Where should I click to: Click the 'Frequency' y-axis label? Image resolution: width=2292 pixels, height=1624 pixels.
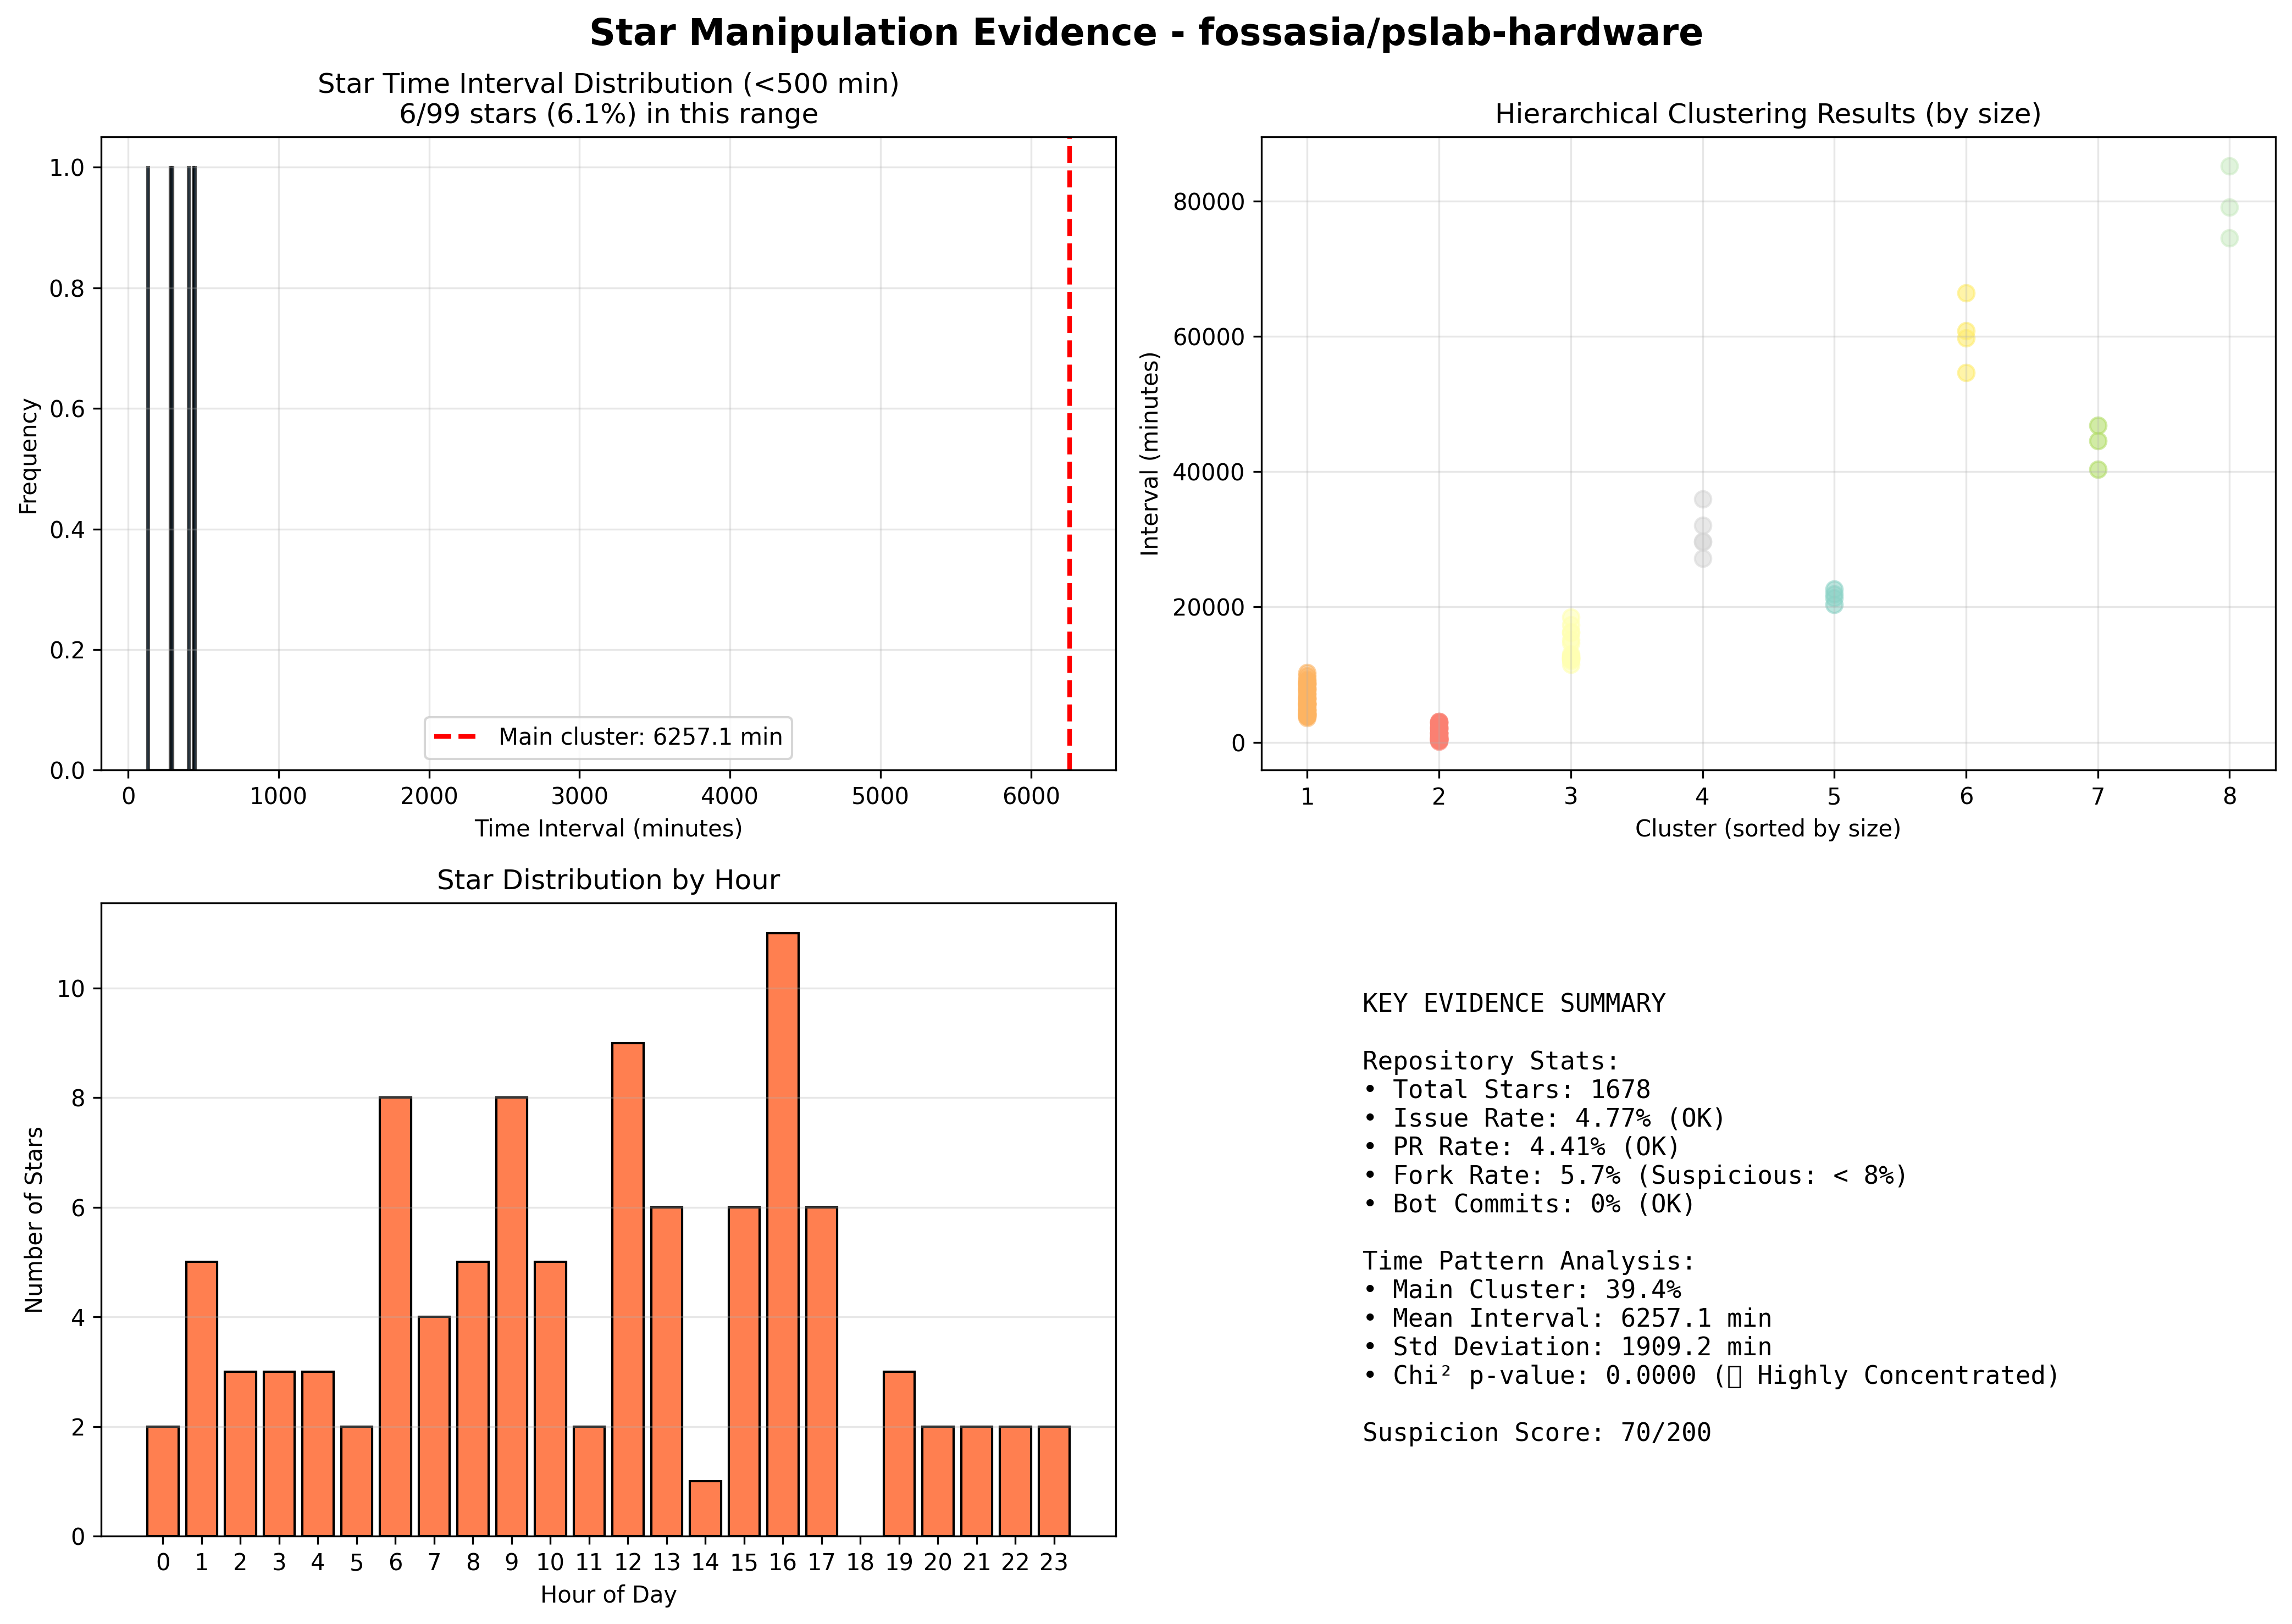pyautogui.click(x=28, y=456)
